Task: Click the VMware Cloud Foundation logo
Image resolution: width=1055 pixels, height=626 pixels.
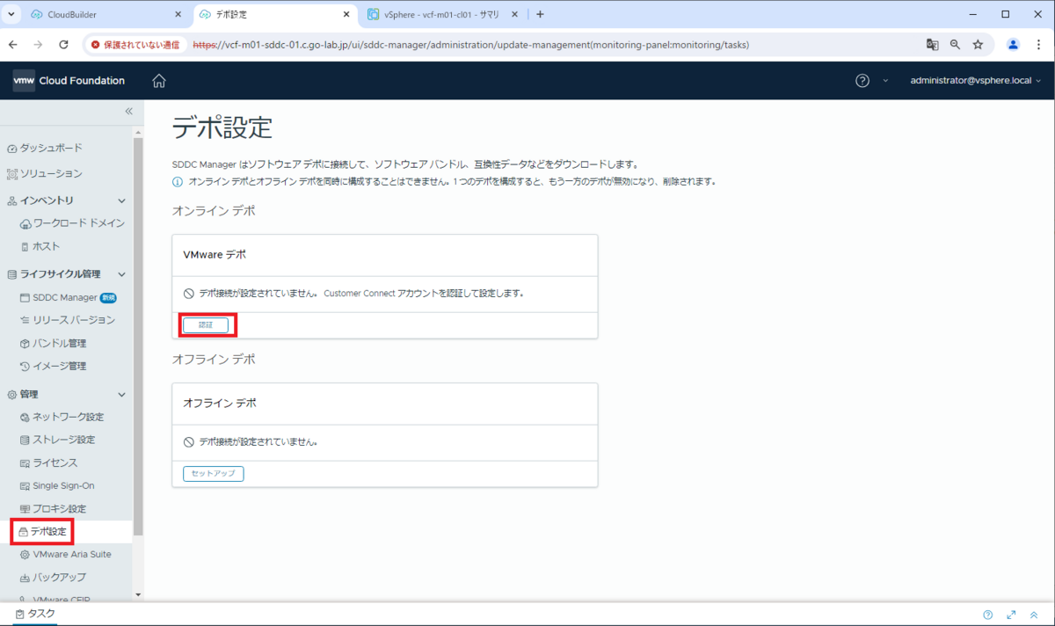Action: [69, 81]
